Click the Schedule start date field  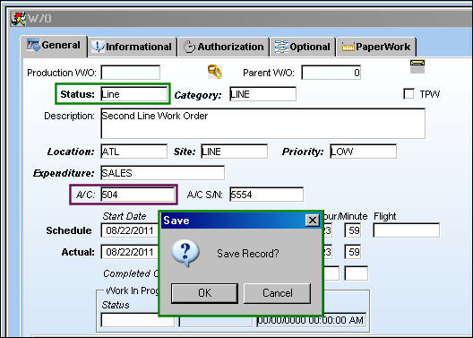[x=130, y=230]
